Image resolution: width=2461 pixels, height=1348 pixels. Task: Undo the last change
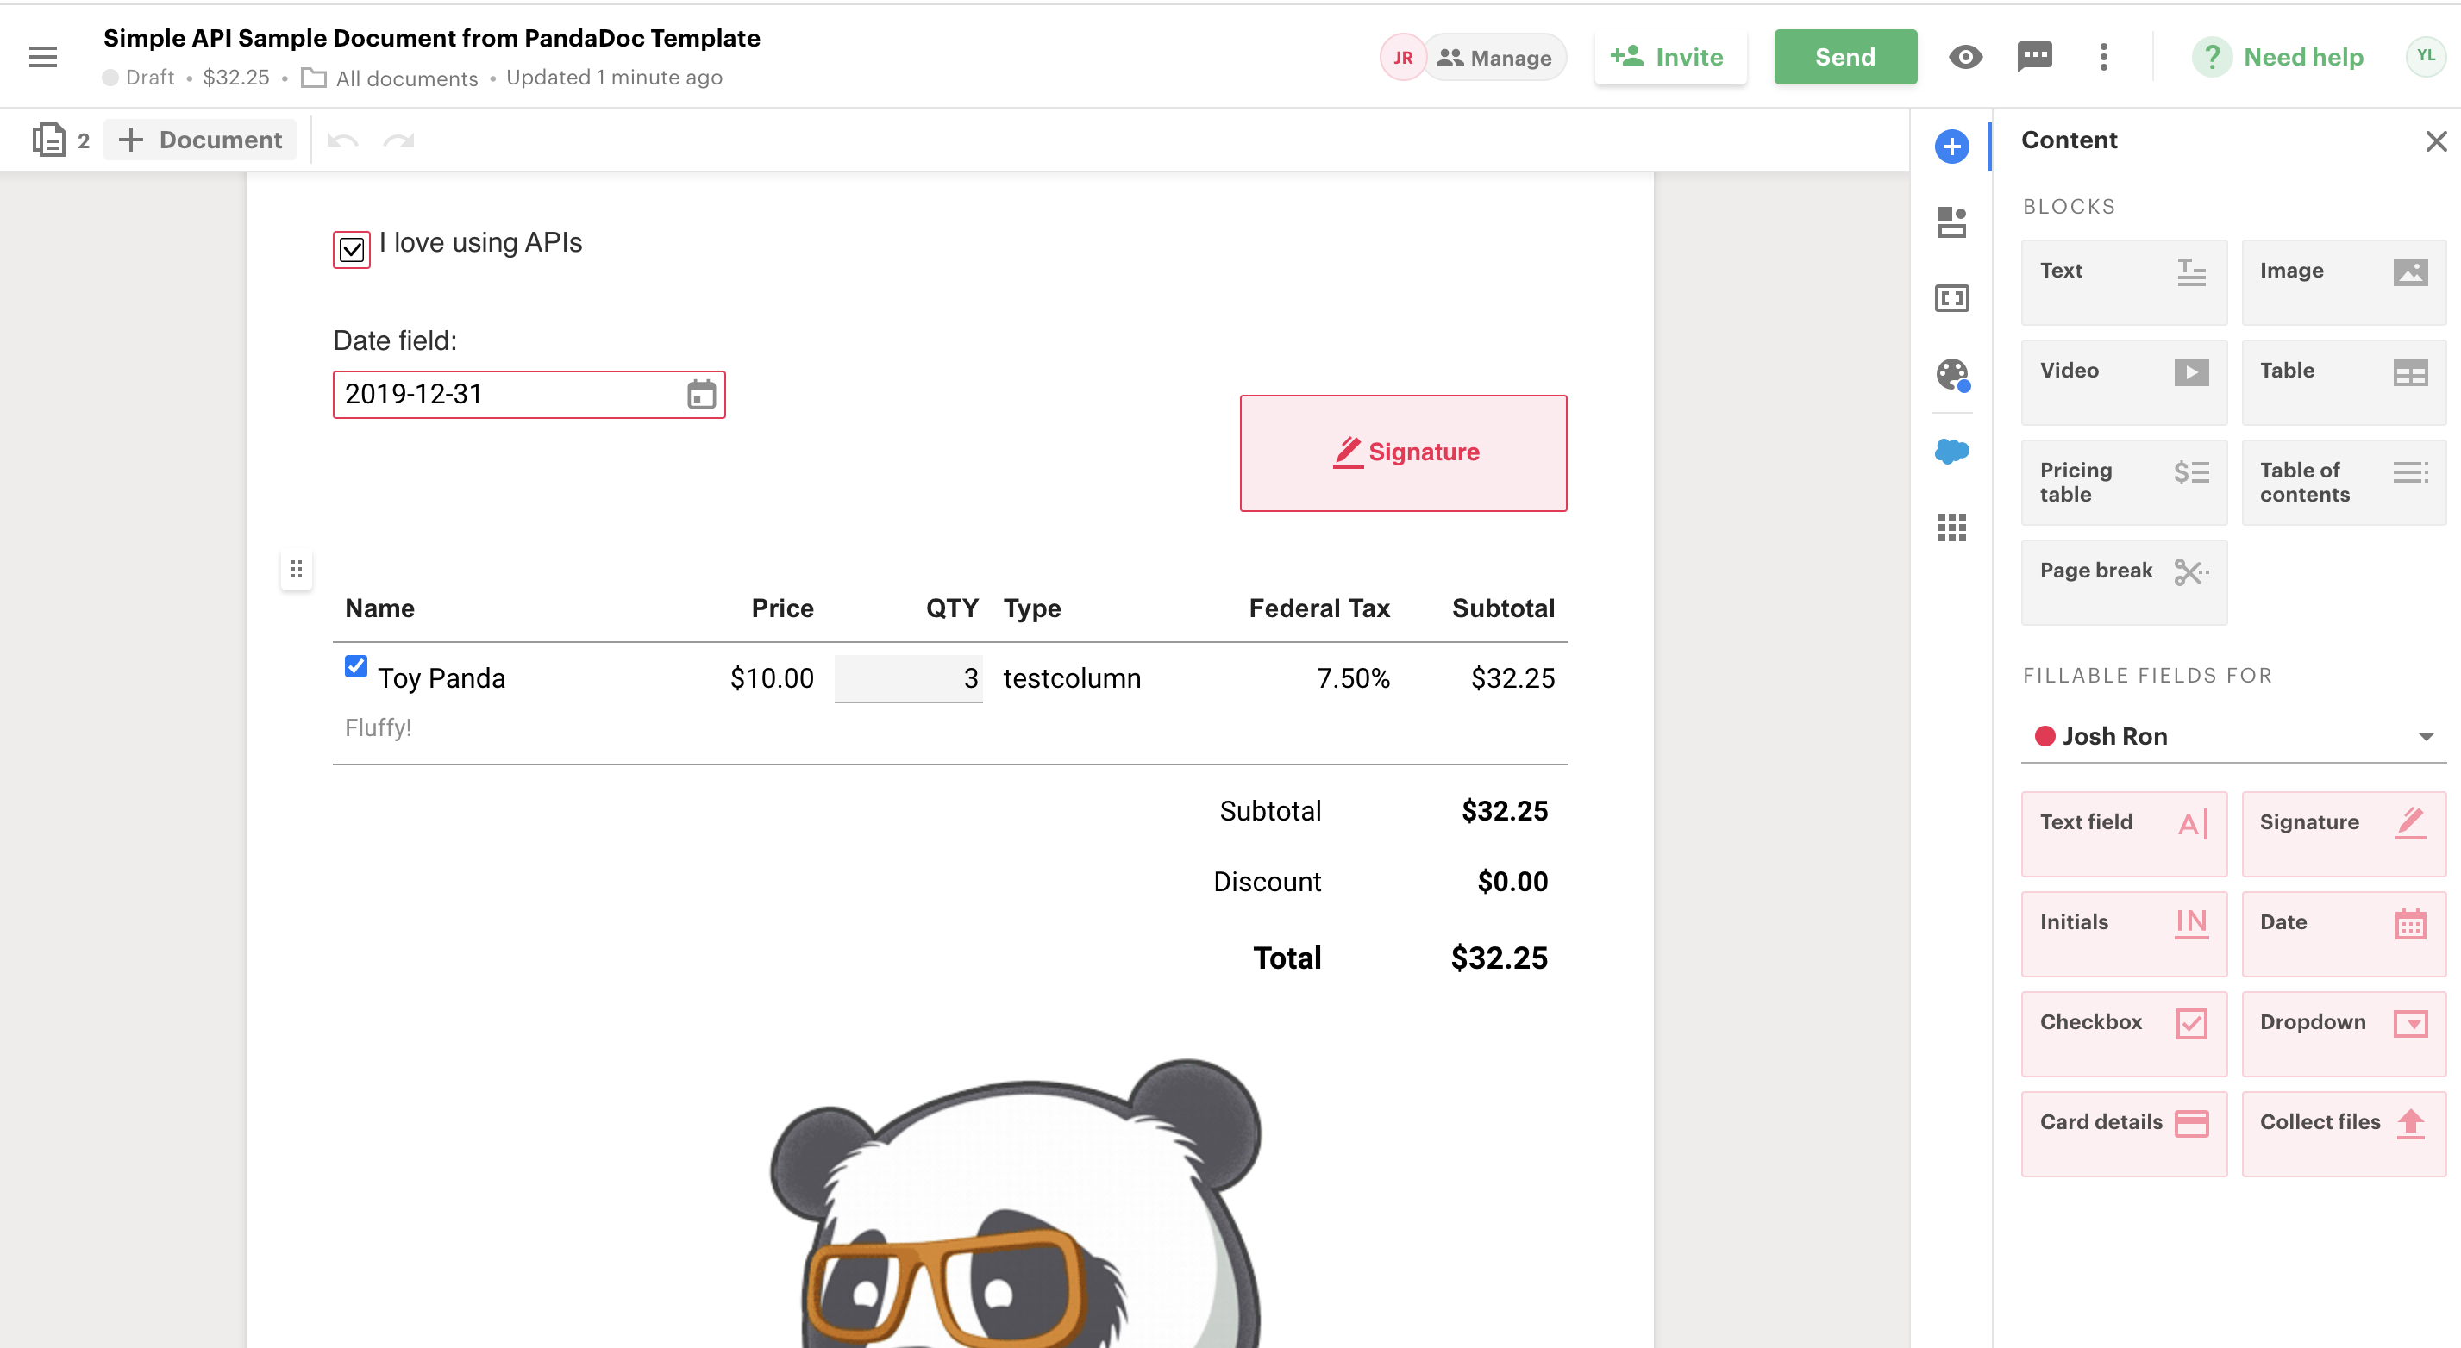[342, 141]
